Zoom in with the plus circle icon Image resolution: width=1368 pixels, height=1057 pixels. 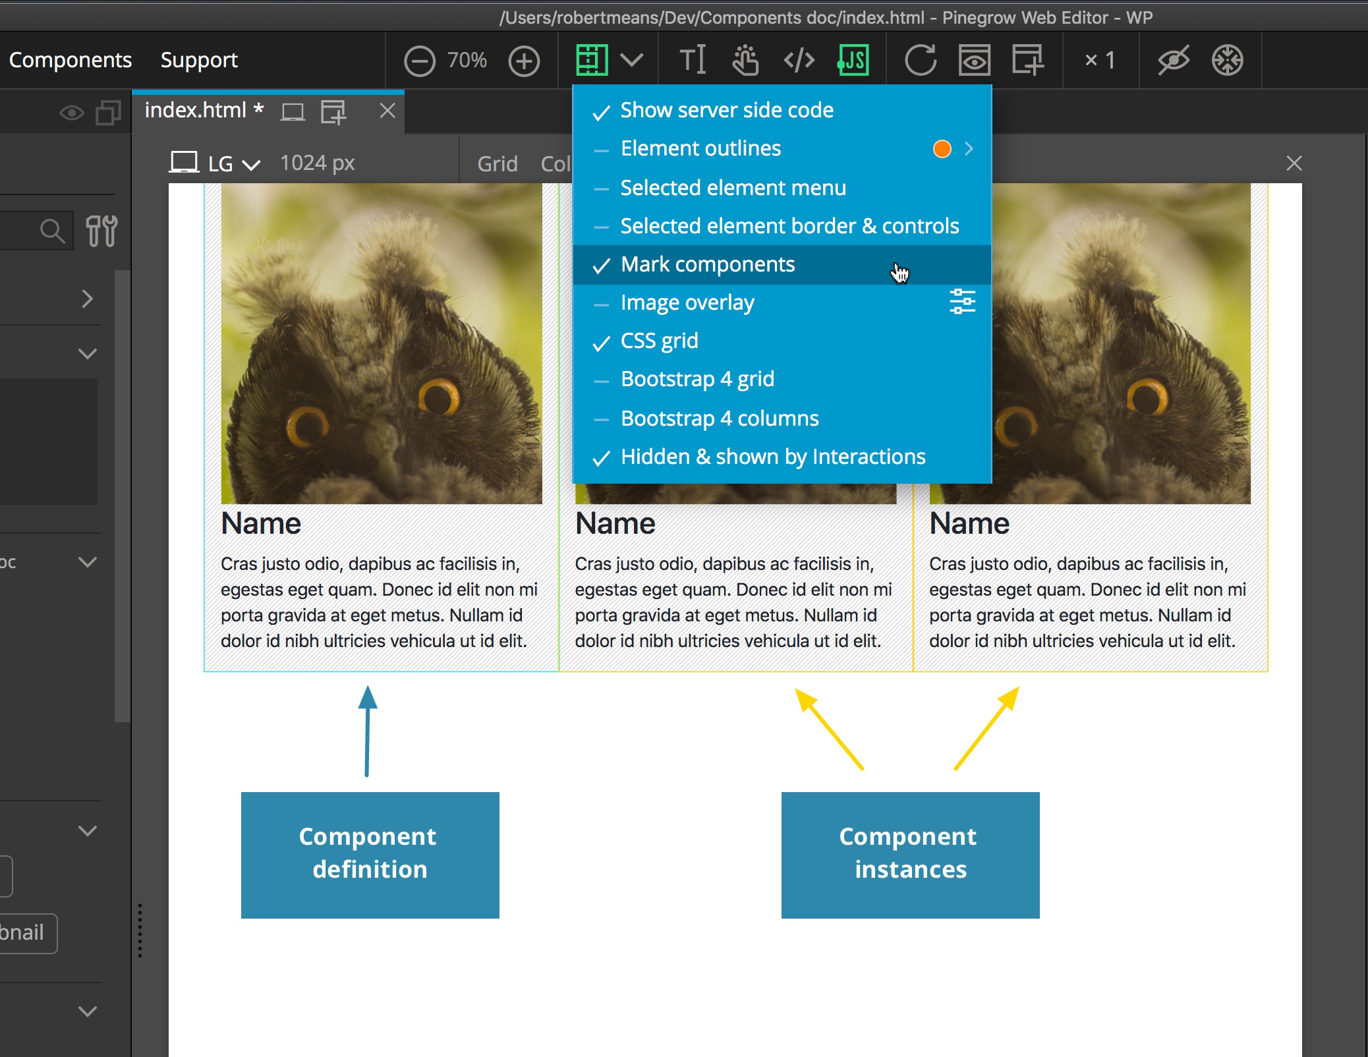tap(525, 61)
